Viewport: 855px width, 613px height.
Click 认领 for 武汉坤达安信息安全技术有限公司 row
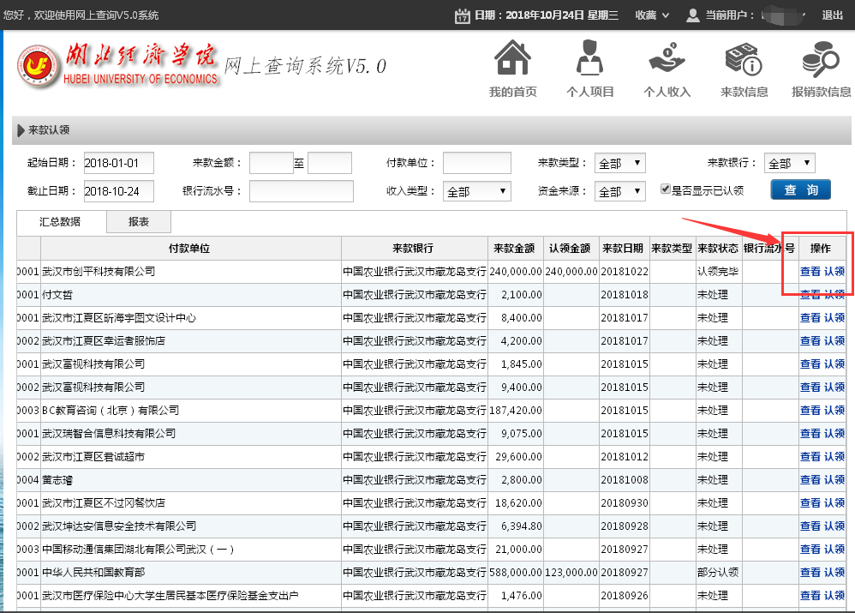834,526
